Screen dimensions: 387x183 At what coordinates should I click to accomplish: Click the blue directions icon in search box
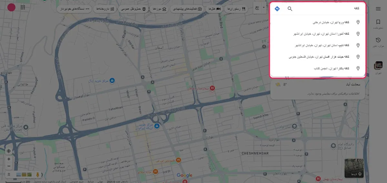[277, 9]
